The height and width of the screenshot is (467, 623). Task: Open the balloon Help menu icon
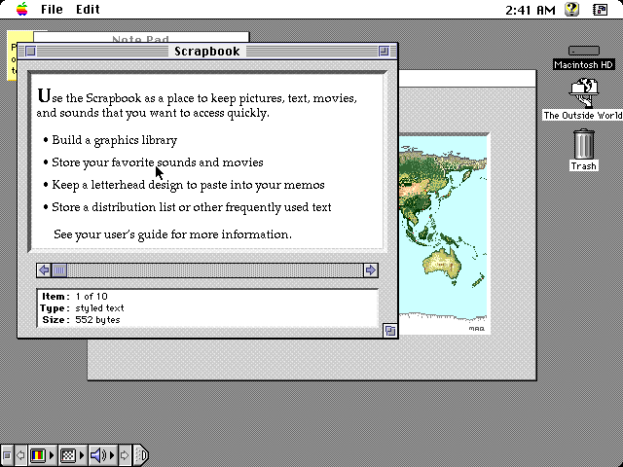point(571,9)
